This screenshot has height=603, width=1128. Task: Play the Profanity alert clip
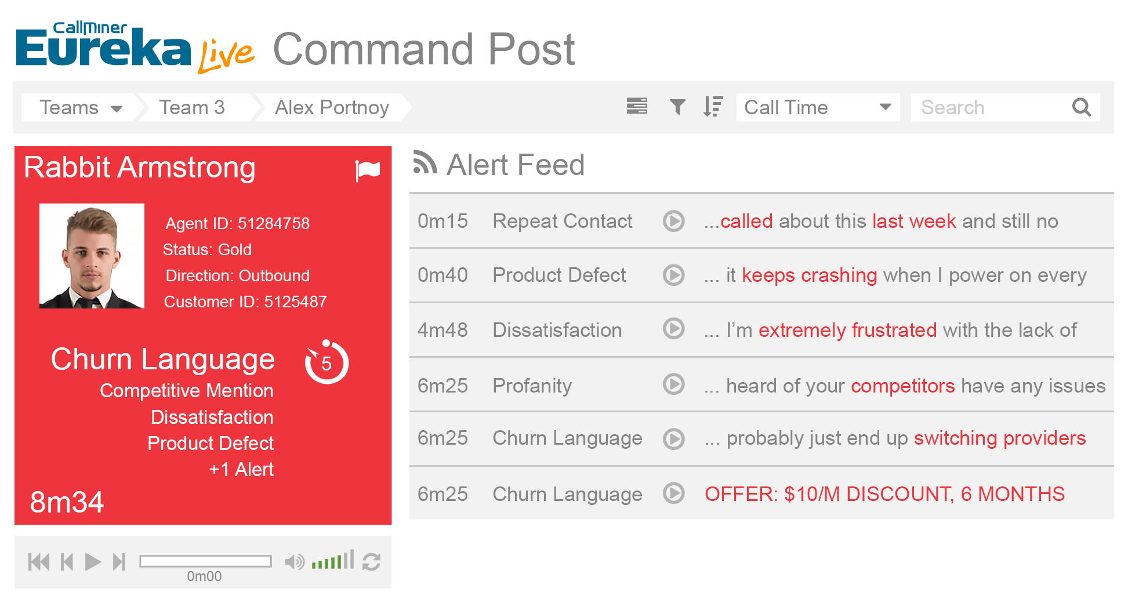coord(673,384)
